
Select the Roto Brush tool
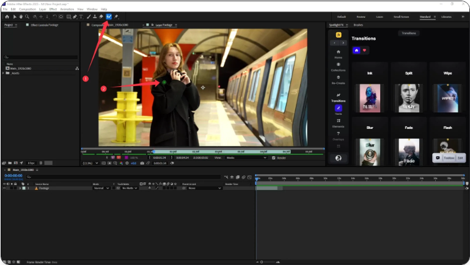pos(109,16)
